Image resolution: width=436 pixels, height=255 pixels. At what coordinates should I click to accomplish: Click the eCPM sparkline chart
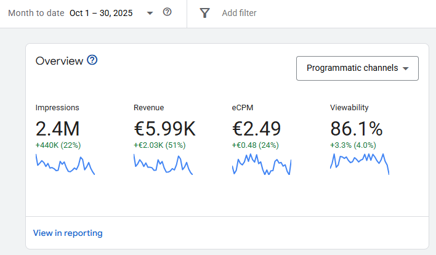261,164
